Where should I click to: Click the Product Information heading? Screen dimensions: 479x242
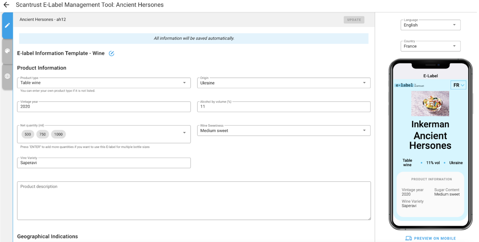pyautogui.click(x=42, y=68)
